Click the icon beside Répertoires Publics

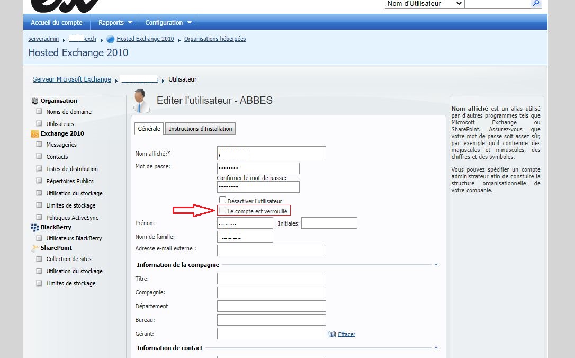pos(39,181)
